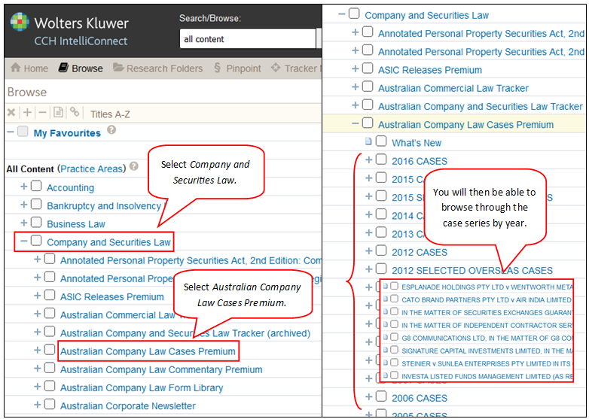Expand the Bankruptcy and Insolvency node
The width and height of the screenshot is (589, 419).
(x=23, y=205)
